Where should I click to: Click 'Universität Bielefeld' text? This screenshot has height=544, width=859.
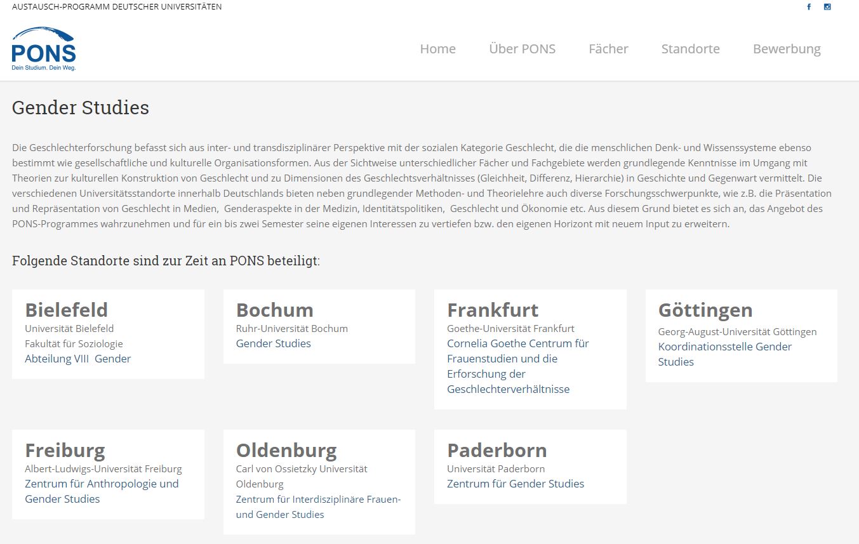point(69,328)
